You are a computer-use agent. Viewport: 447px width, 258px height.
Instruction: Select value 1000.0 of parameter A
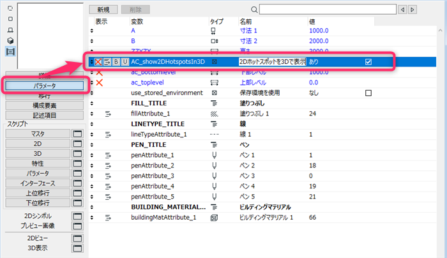tap(319, 31)
